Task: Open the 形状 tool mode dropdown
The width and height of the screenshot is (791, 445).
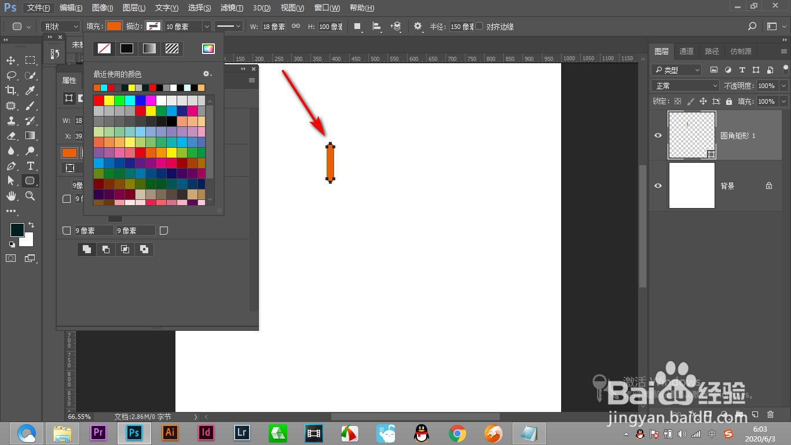Action: coord(60,27)
